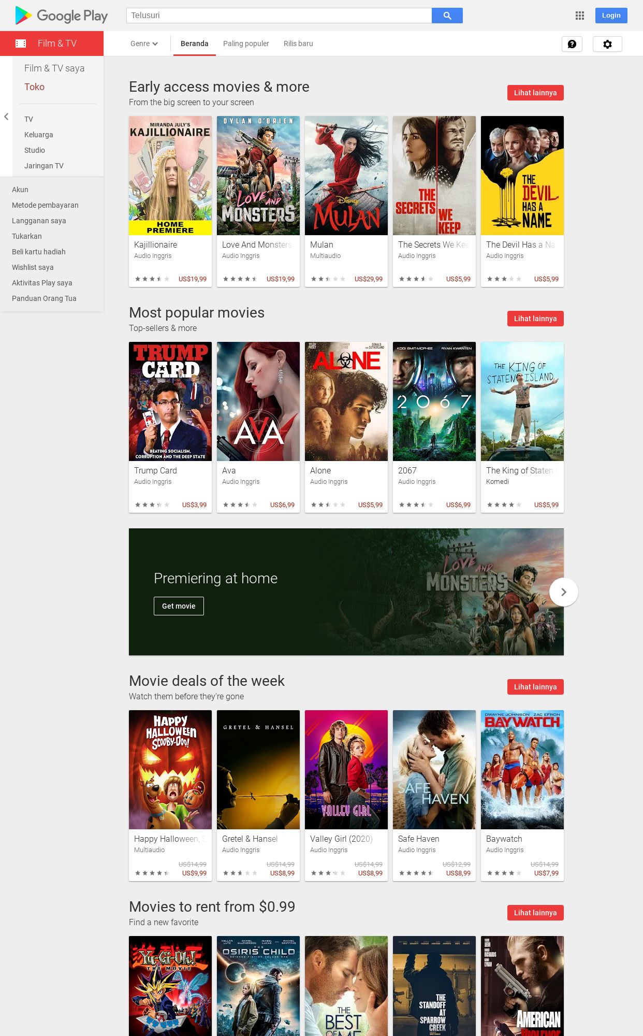The height and width of the screenshot is (1036, 643).
Task: Click Lihat lainnya for Movie deals of the week
Action: 535,687
